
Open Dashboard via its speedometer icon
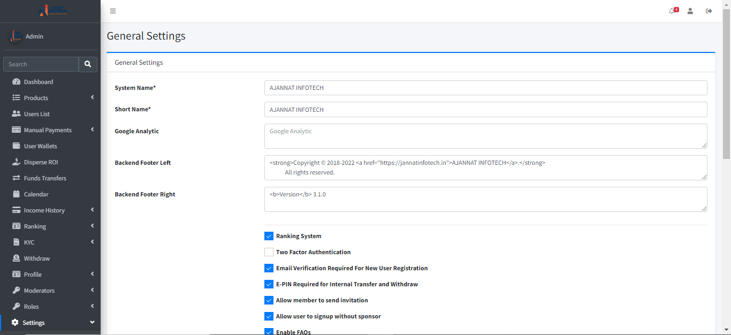pyautogui.click(x=16, y=82)
